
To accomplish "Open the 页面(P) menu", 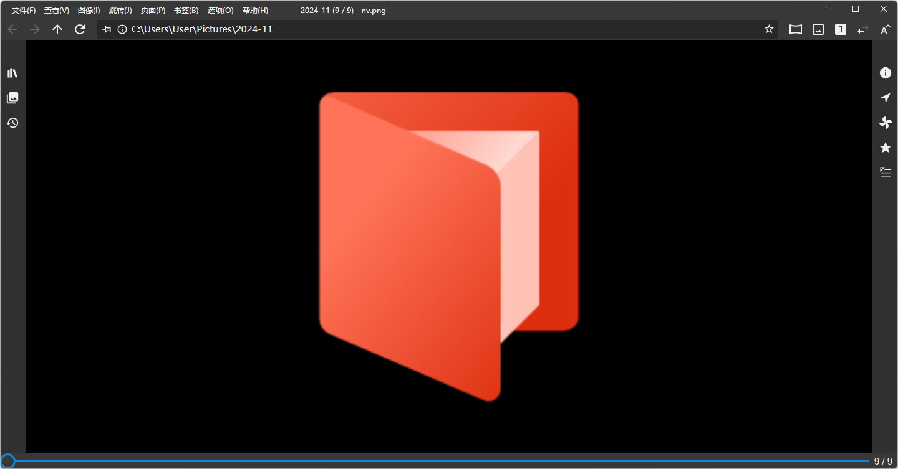I will pyautogui.click(x=153, y=11).
